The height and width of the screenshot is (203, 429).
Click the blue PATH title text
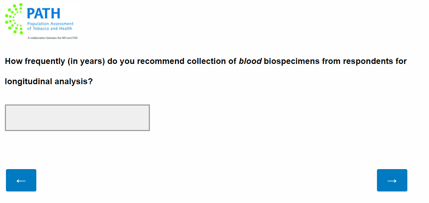(44, 14)
